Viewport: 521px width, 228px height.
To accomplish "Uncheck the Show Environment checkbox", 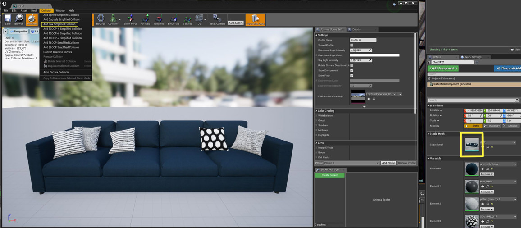I will pyautogui.click(x=352, y=70).
